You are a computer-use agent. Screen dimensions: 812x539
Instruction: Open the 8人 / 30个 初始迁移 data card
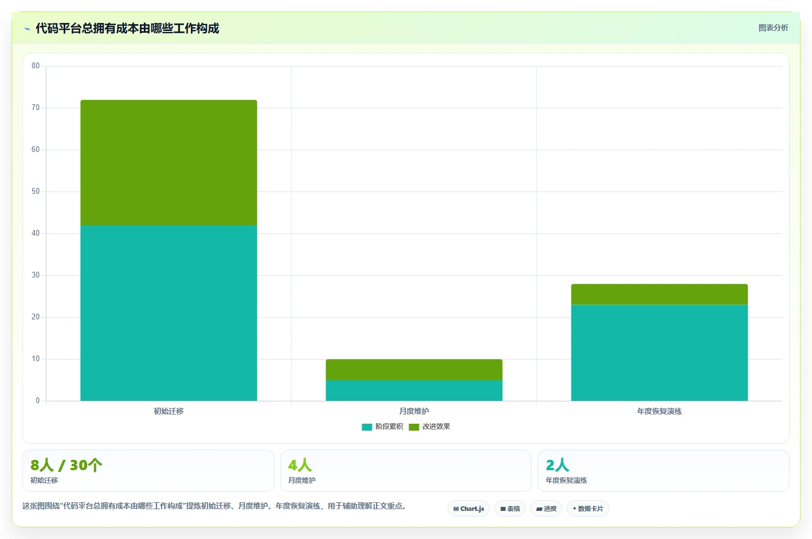(x=148, y=471)
